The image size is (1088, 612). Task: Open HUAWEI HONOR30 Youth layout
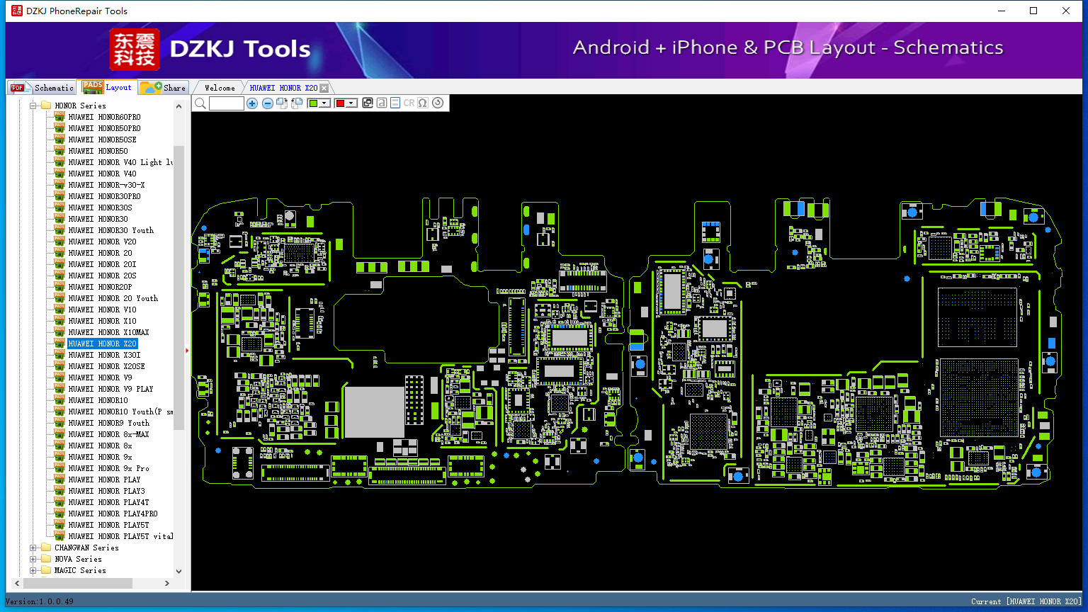tap(110, 230)
